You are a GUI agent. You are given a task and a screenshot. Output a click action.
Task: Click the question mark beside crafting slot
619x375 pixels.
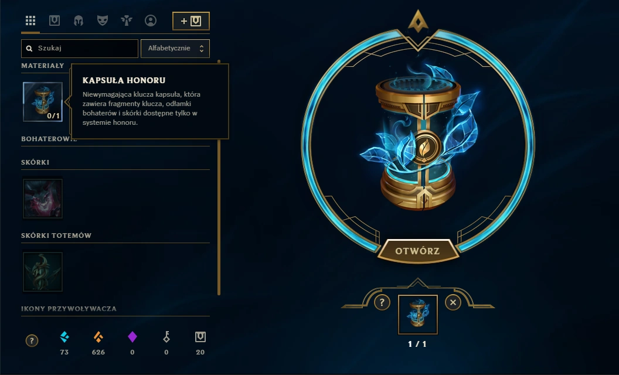tap(382, 303)
